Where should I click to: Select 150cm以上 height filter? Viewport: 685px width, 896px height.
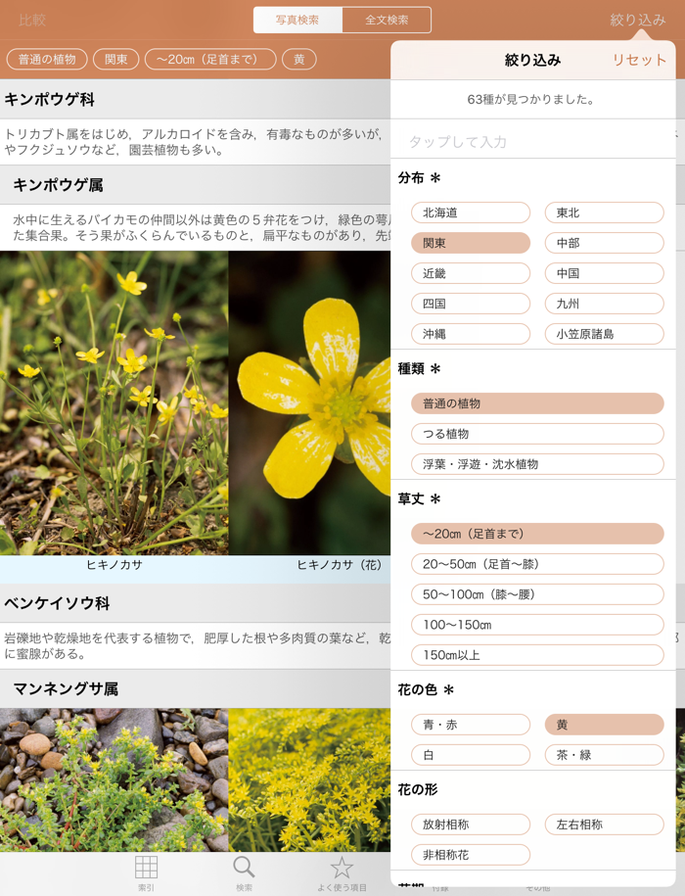point(537,655)
